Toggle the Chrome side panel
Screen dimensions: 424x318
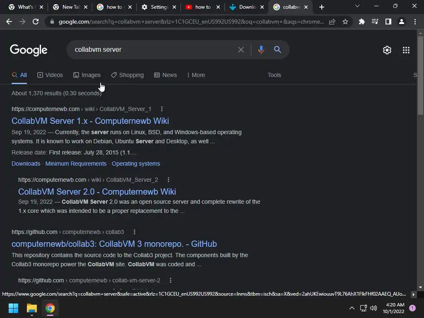pyautogui.click(x=388, y=22)
